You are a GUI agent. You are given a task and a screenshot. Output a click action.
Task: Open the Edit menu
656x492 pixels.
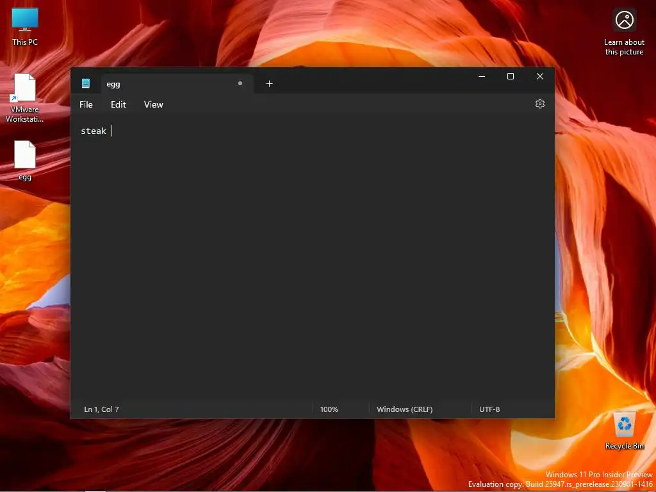(x=118, y=104)
